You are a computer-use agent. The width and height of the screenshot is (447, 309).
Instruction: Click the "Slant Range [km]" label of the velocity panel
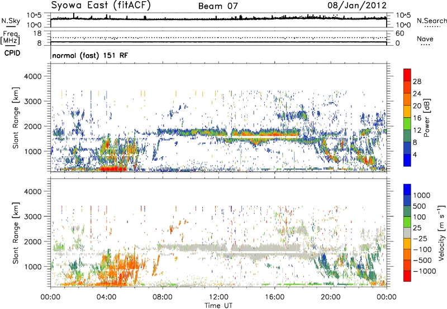coord(16,233)
